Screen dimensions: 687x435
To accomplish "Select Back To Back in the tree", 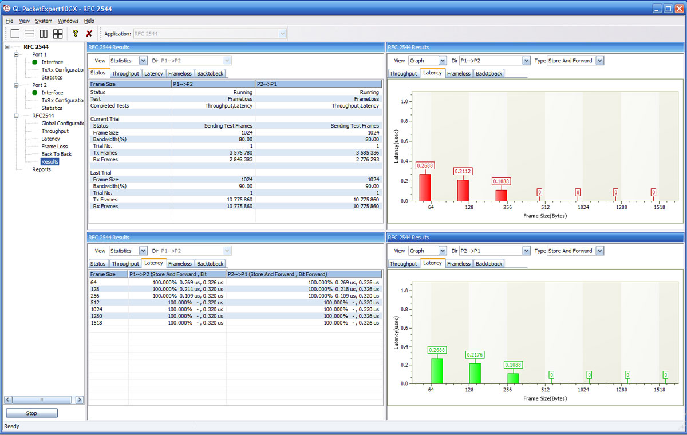I will click(57, 154).
